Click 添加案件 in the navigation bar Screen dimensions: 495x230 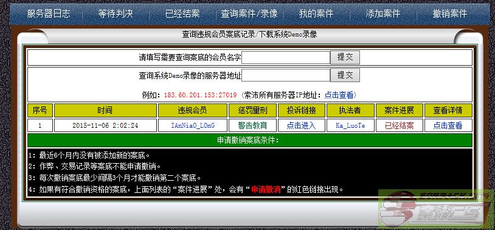pos(383,13)
